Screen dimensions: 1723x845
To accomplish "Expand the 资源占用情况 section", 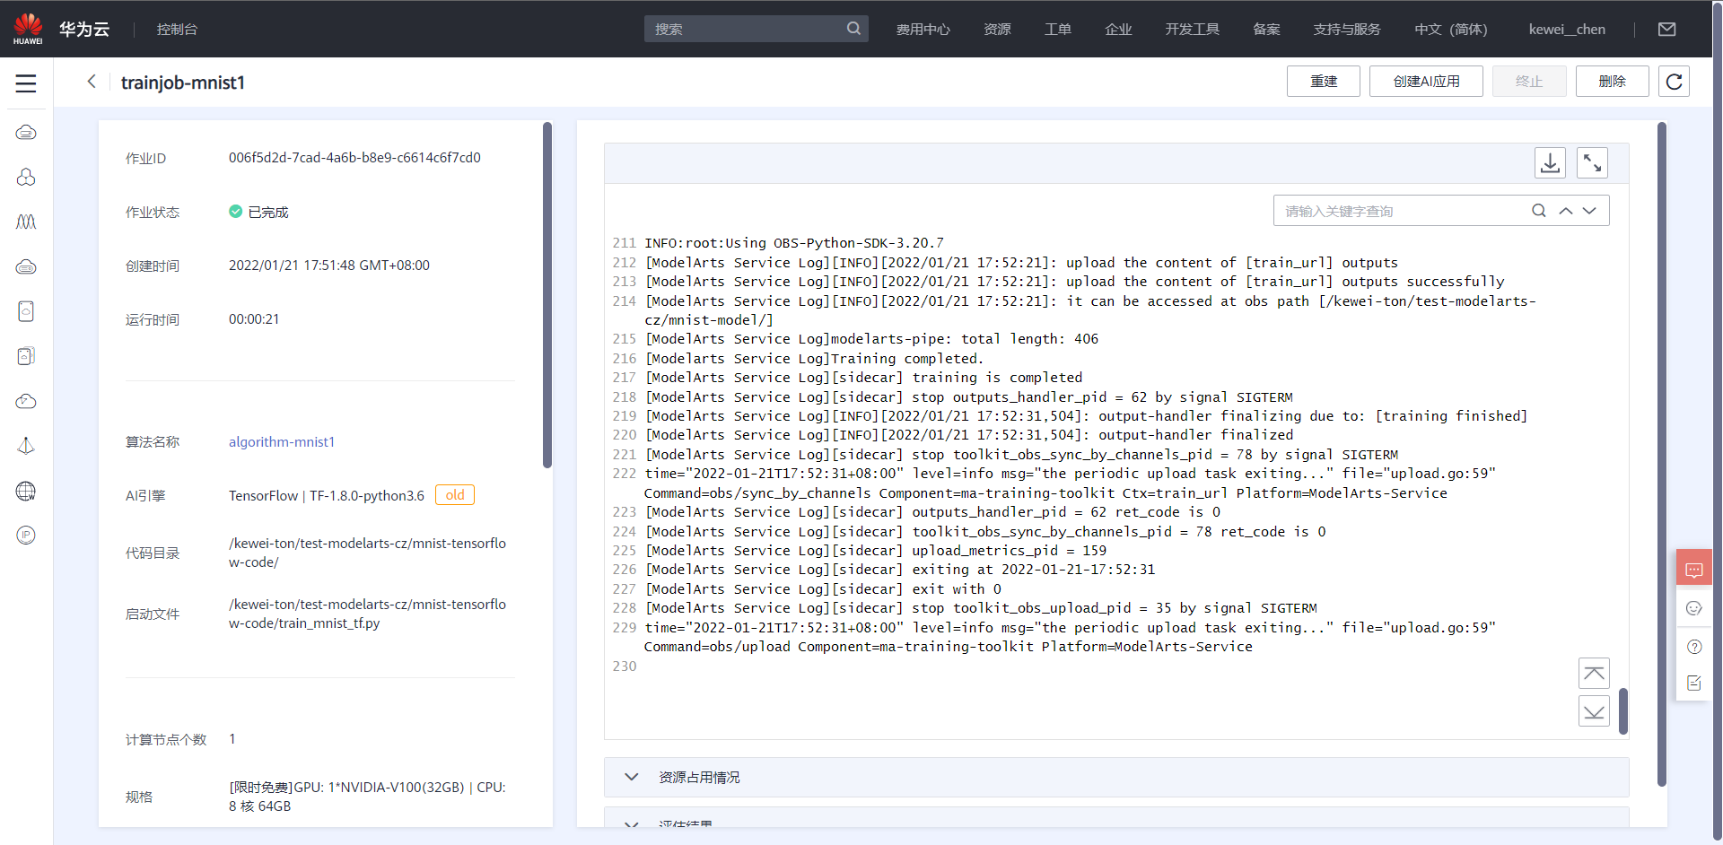I will coord(1116,777).
